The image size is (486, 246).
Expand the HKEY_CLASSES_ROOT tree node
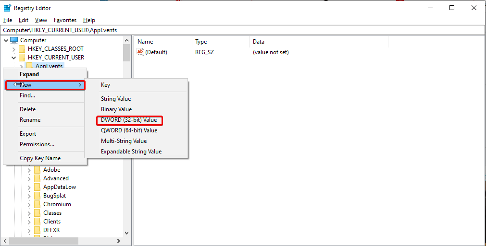13,49
